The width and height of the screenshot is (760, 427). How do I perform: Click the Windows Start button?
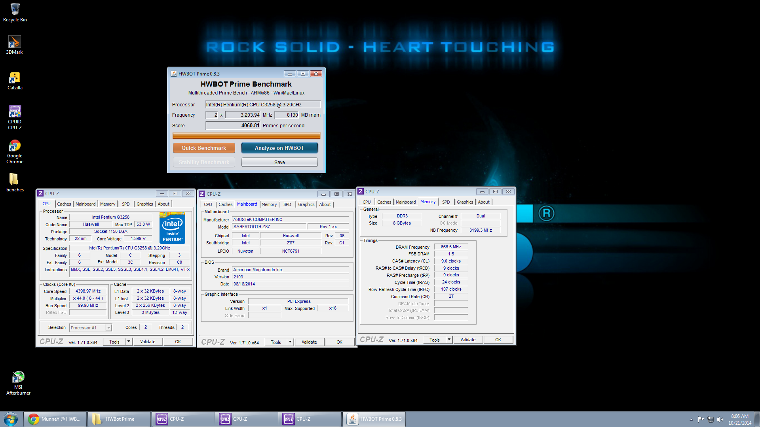[x=11, y=419]
